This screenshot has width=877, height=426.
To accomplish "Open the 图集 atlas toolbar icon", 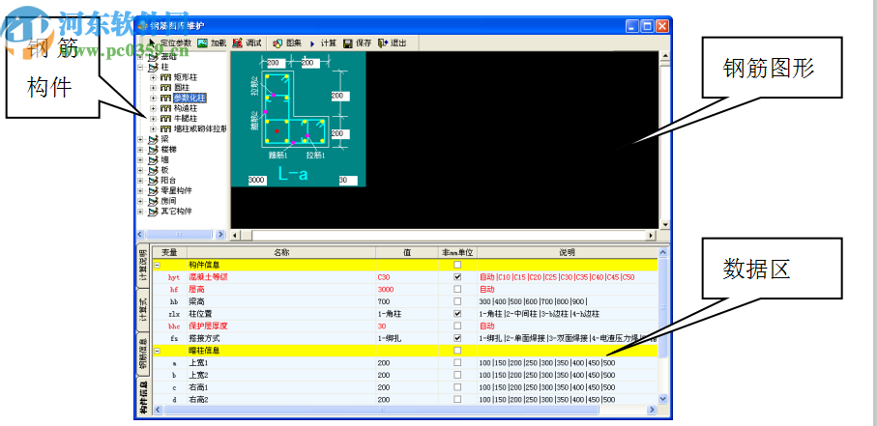I will click(278, 43).
